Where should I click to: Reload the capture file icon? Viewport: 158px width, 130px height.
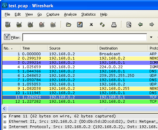[102, 25]
